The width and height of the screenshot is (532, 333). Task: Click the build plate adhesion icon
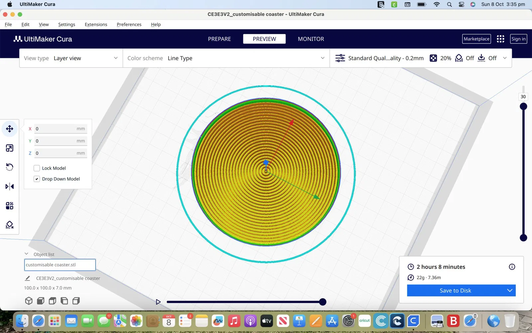(481, 58)
